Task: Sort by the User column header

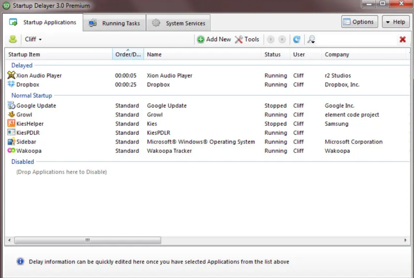Action: 306,54
